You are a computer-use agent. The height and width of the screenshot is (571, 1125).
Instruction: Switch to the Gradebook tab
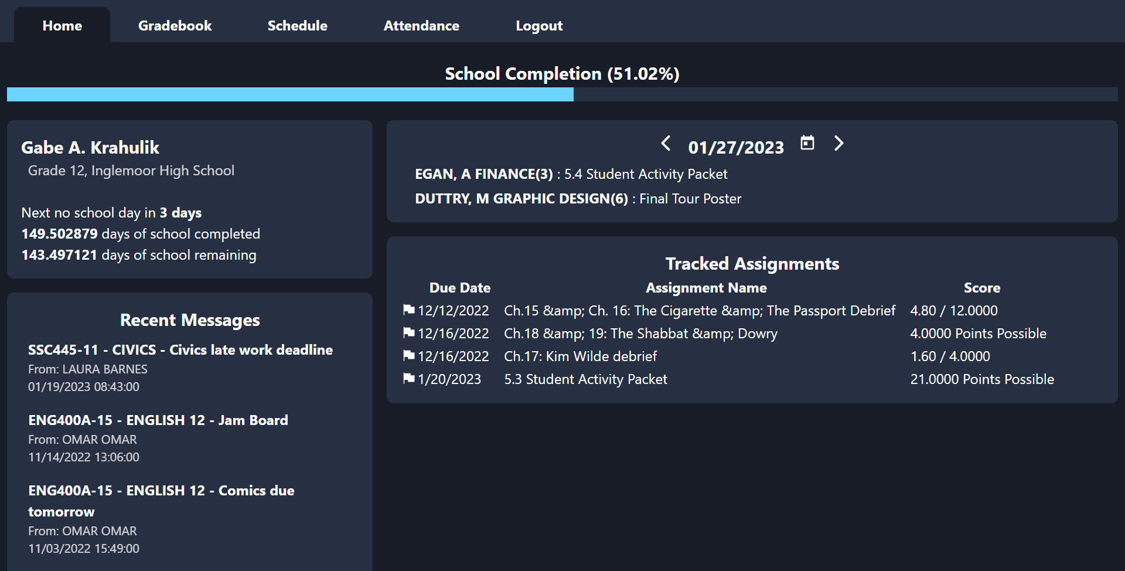point(175,26)
